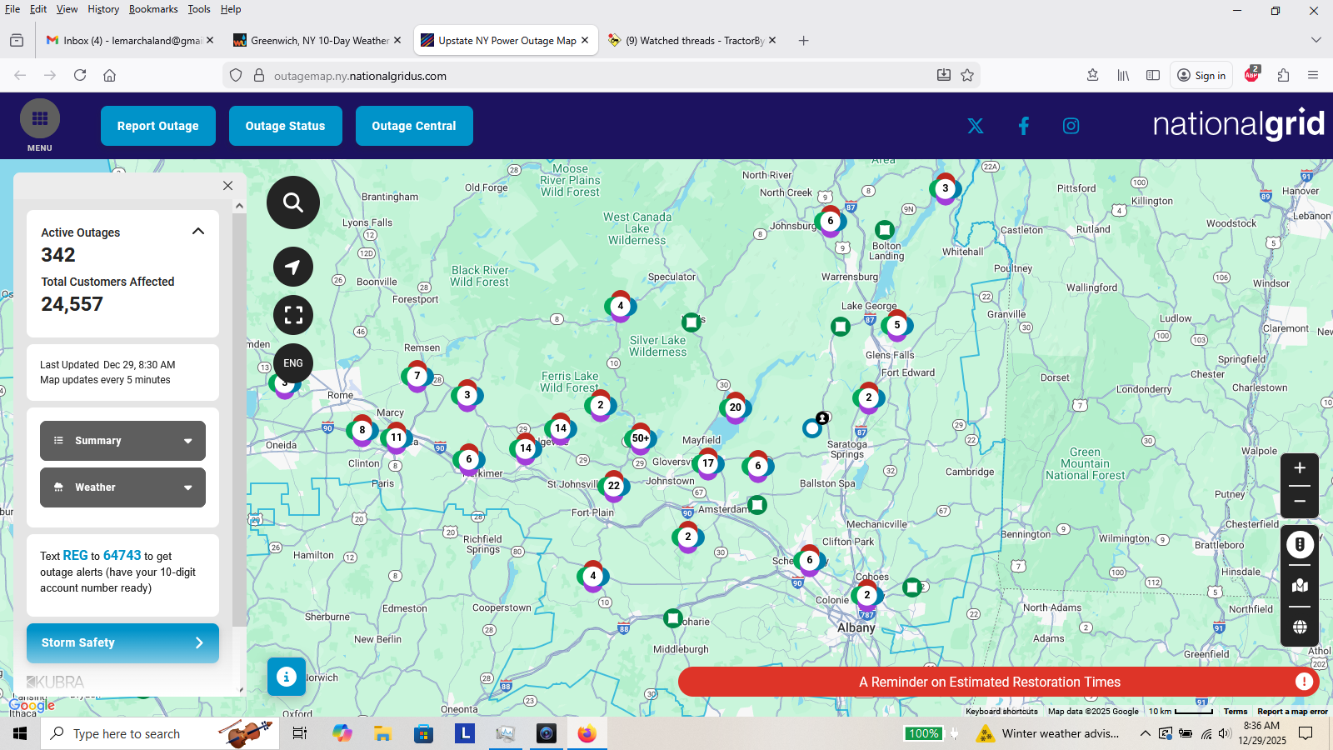Toggle fullscreen map view button
Screen dimensions: 1333x750
point(292,315)
